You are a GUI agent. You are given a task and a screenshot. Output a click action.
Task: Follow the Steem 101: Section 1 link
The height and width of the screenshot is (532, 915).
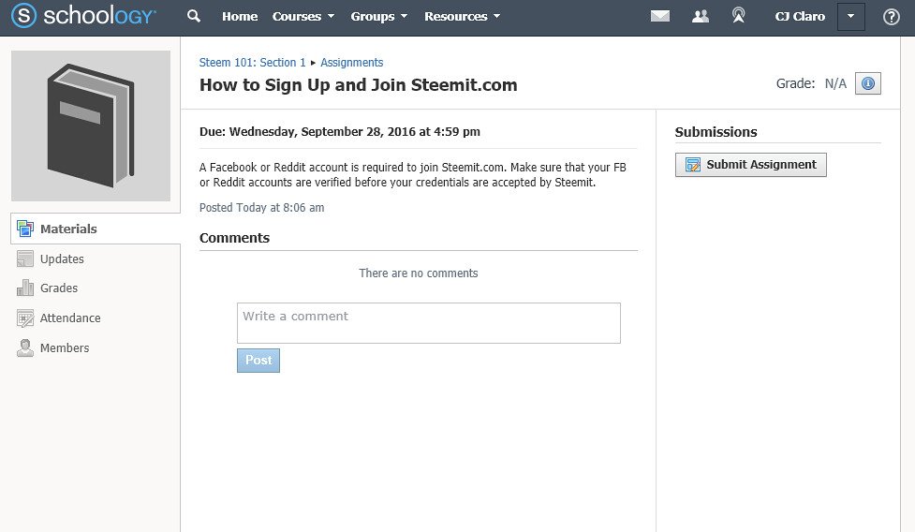click(252, 63)
